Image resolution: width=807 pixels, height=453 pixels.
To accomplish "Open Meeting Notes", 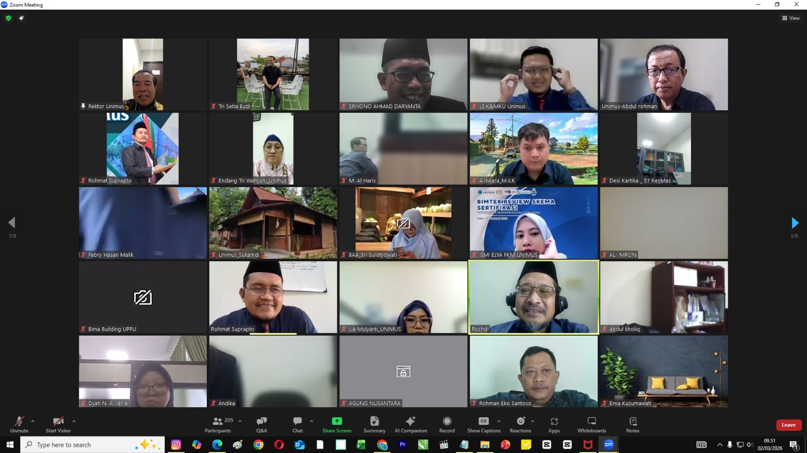I will tap(632, 424).
